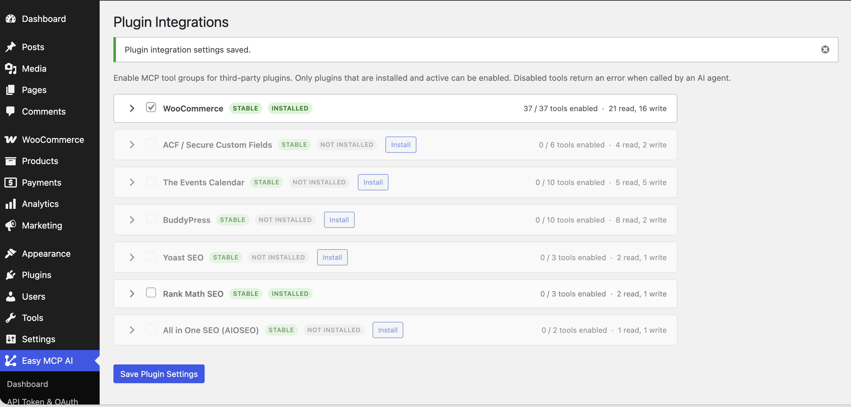
Task: Uncheck the WooCommerce integration checkbox
Action: click(x=151, y=107)
